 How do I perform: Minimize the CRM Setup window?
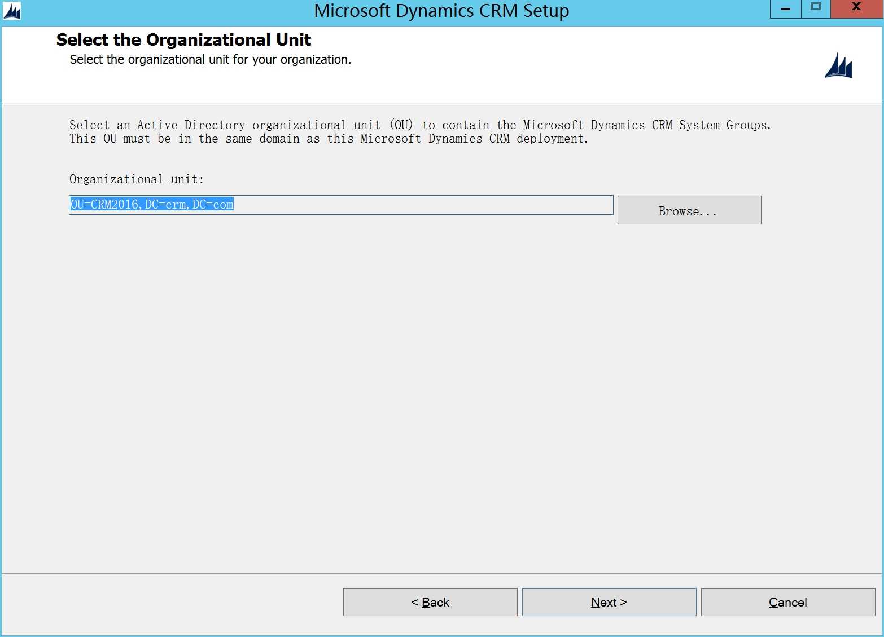tap(785, 8)
